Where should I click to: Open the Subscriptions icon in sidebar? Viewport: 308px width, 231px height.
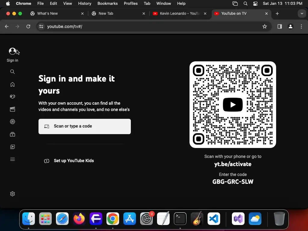point(12,134)
